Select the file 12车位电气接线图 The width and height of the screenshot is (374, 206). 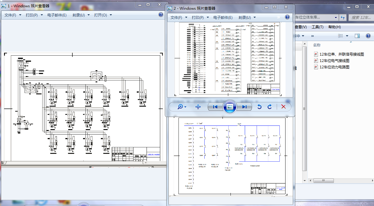coord(334,60)
